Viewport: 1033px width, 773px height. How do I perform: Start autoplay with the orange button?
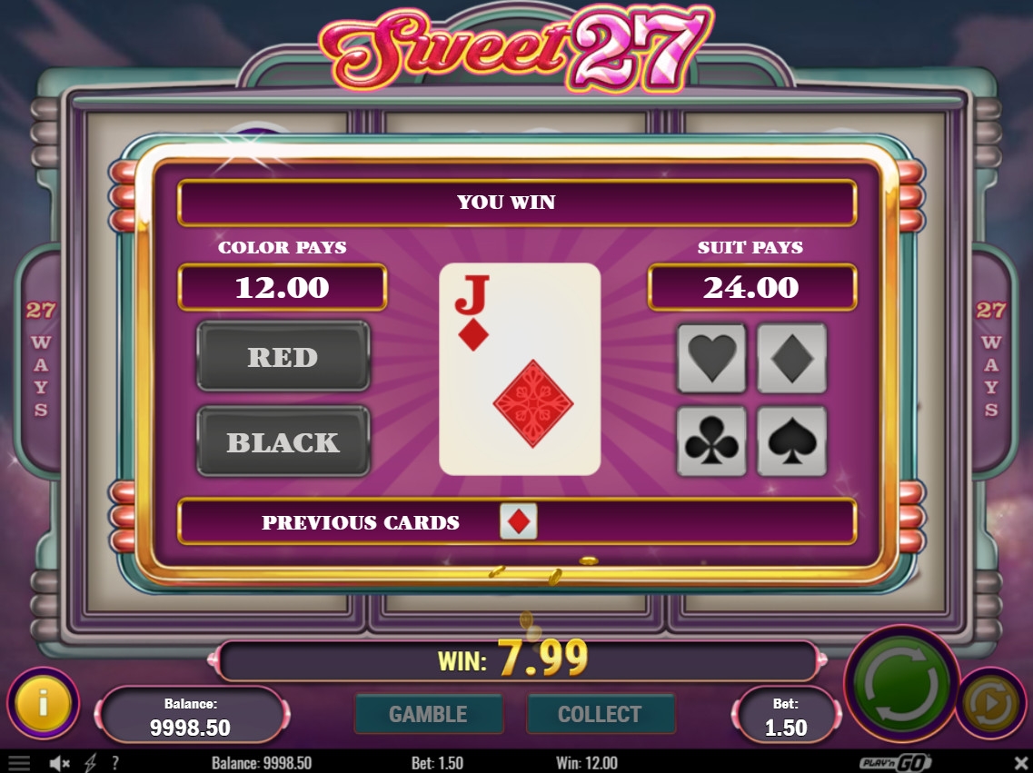(991, 704)
